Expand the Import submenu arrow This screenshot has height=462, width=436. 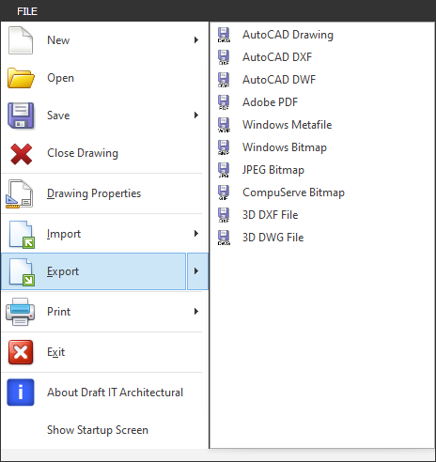click(x=196, y=234)
